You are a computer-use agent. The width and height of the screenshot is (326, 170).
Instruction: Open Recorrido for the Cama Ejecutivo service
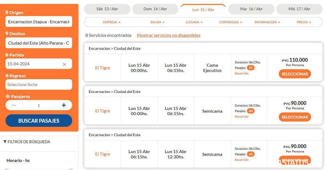tap(241, 73)
